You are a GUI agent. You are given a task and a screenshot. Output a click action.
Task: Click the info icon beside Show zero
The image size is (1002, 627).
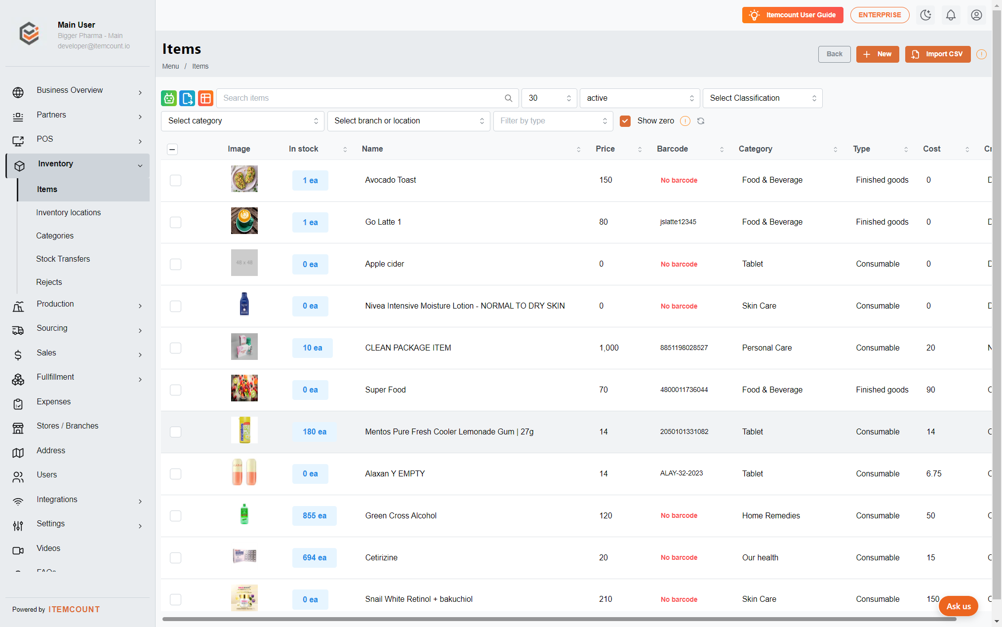[685, 121]
